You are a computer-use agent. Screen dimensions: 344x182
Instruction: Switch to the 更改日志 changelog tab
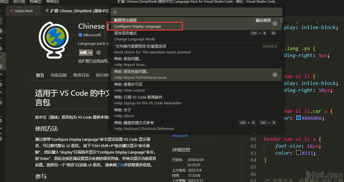click(81, 75)
